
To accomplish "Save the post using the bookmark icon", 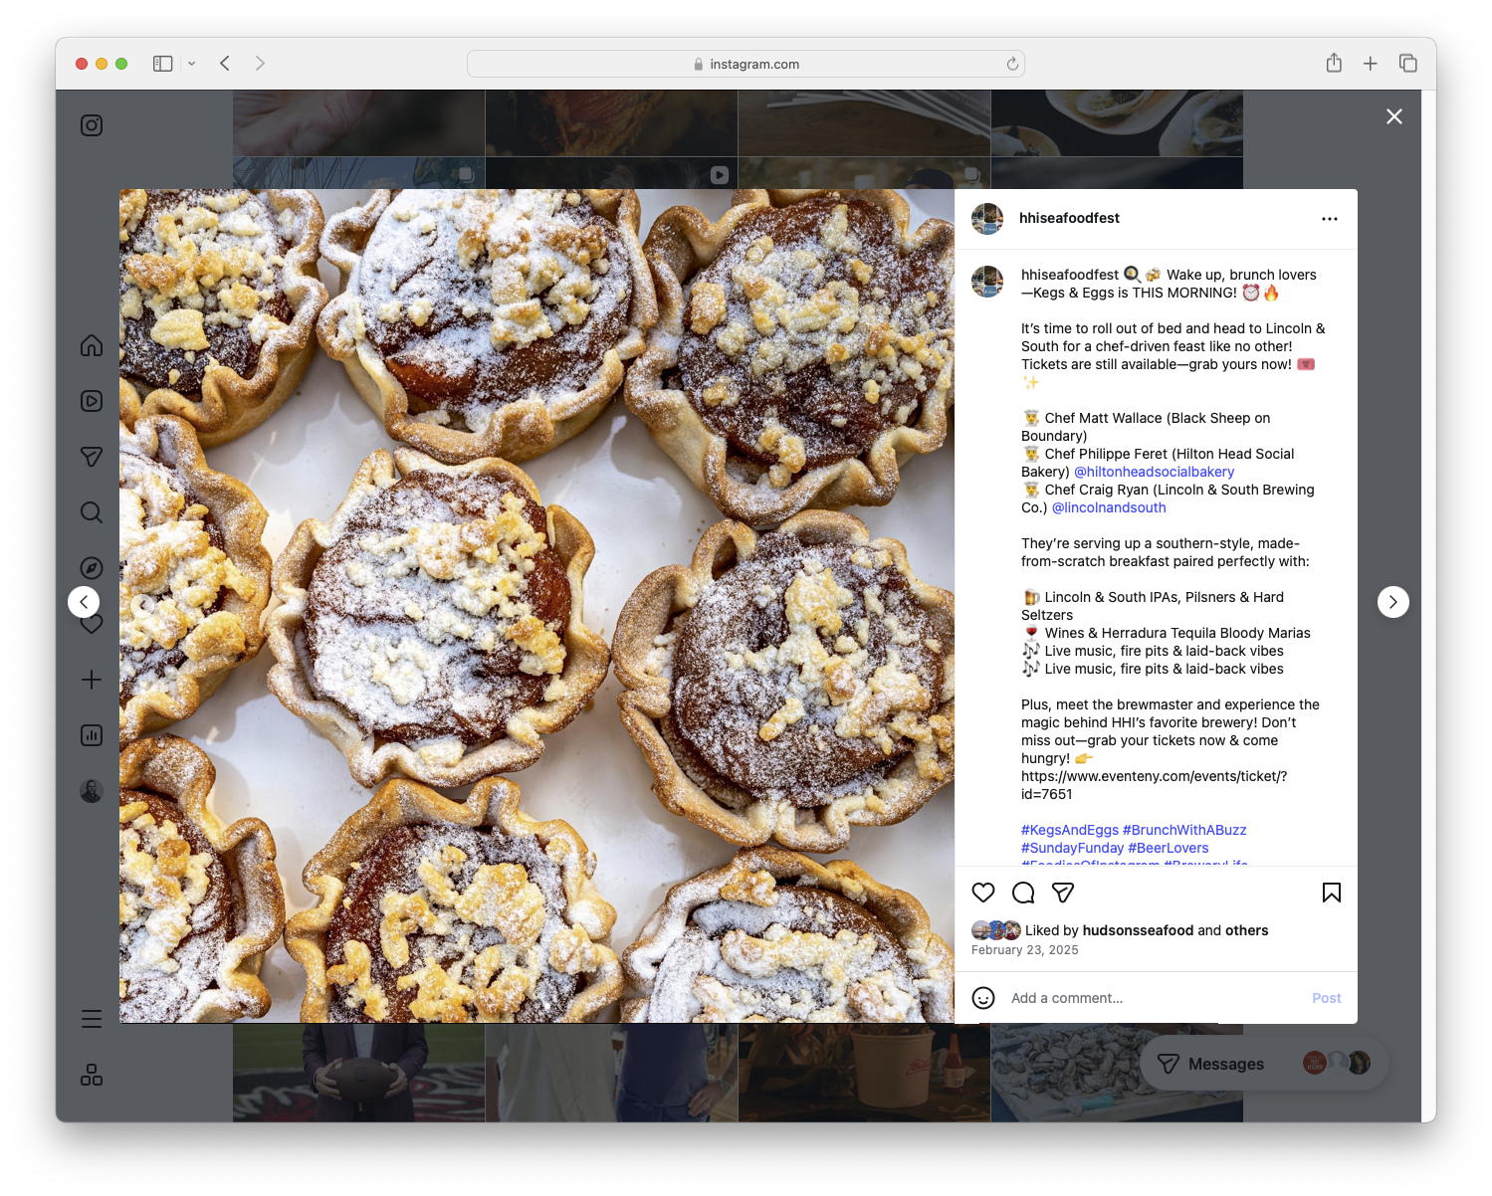I will coord(1332,893).
